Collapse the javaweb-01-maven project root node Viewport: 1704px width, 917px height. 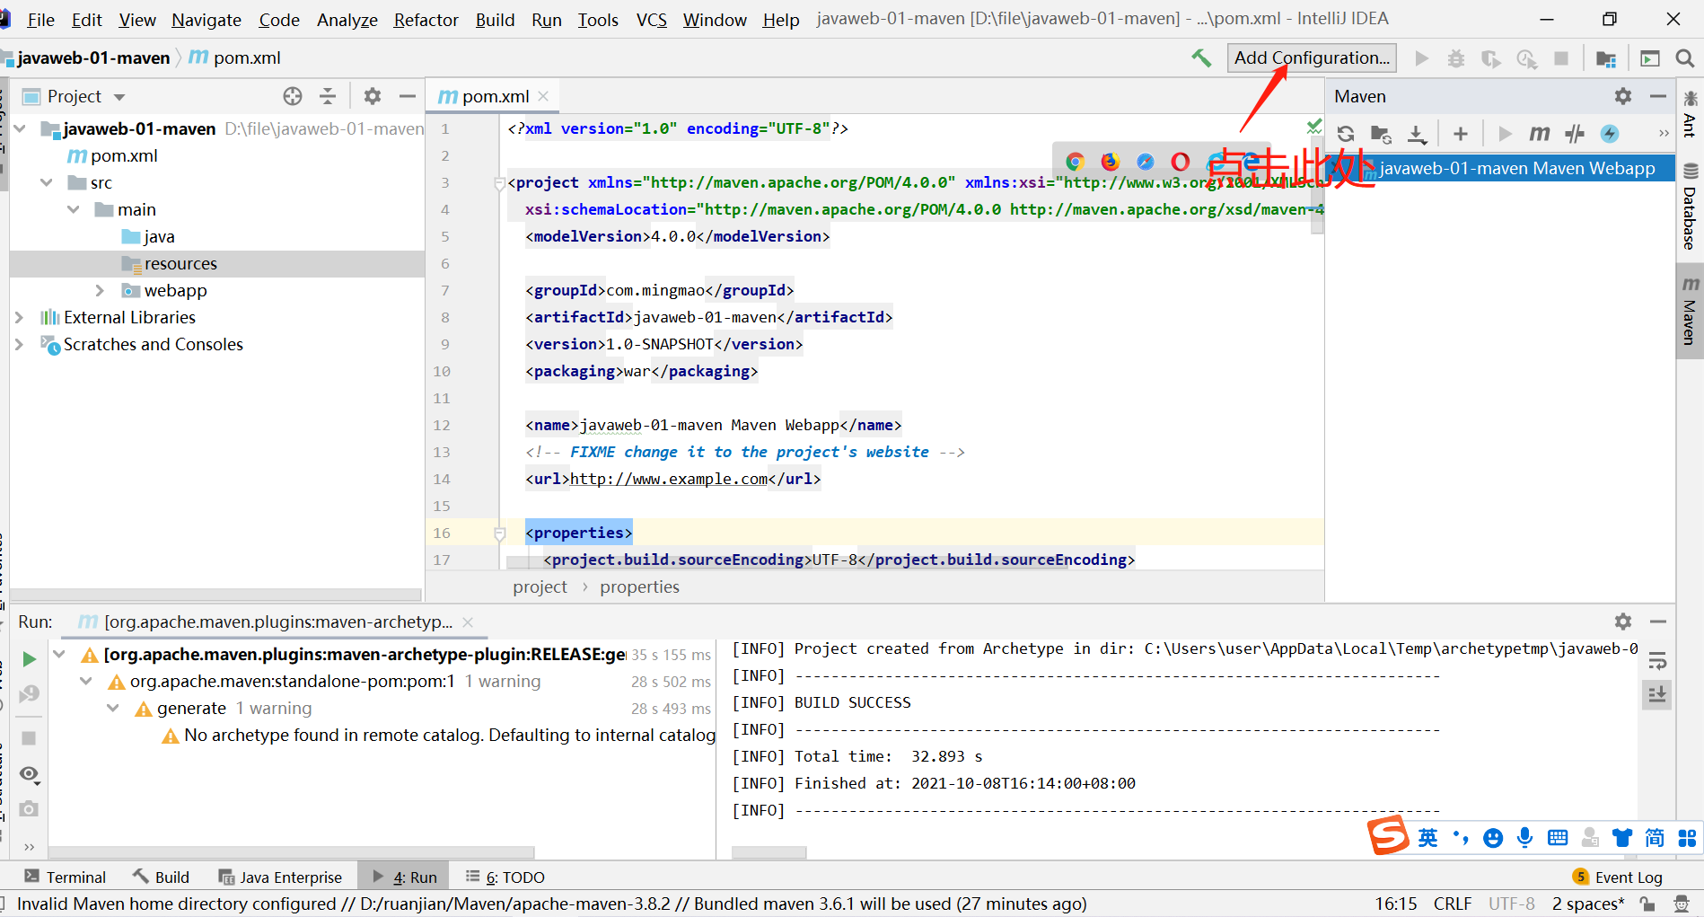(20, 129)
